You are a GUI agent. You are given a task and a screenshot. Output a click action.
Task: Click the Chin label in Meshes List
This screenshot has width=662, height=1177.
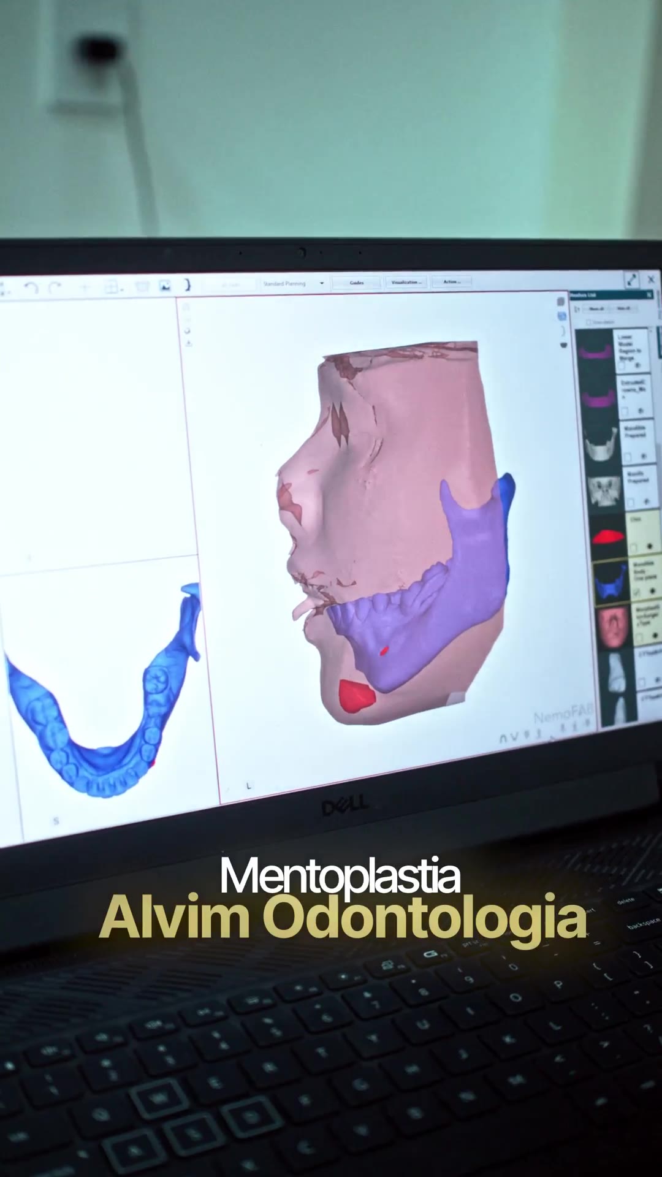pyautogui.click(x=634, y=519)
